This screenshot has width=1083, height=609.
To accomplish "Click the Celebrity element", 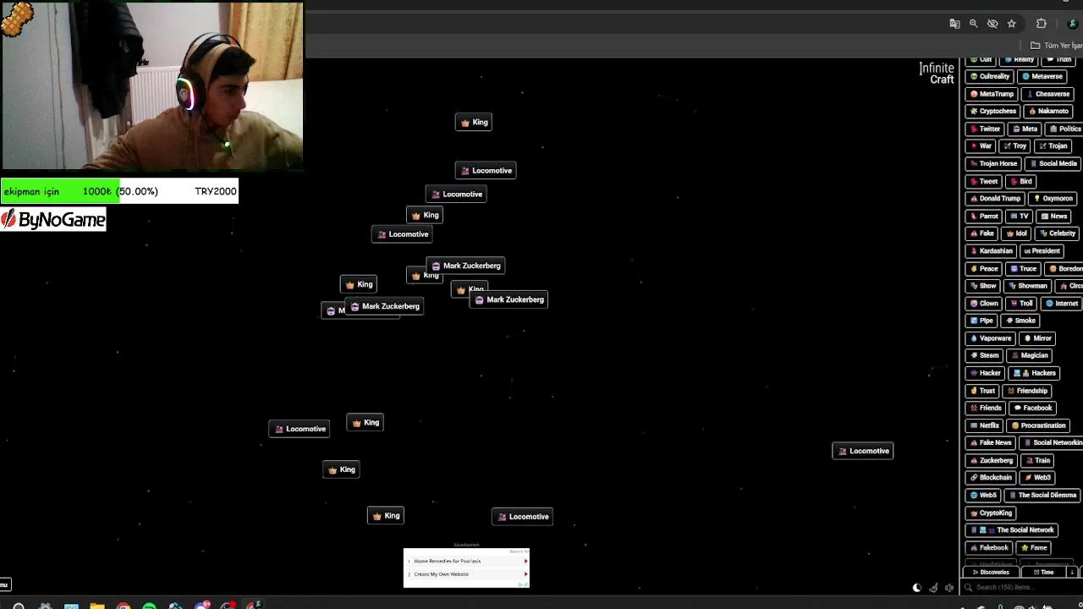I will [1058, 233].
